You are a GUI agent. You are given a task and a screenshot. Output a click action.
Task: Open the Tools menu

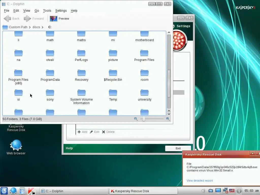[47, 11]
